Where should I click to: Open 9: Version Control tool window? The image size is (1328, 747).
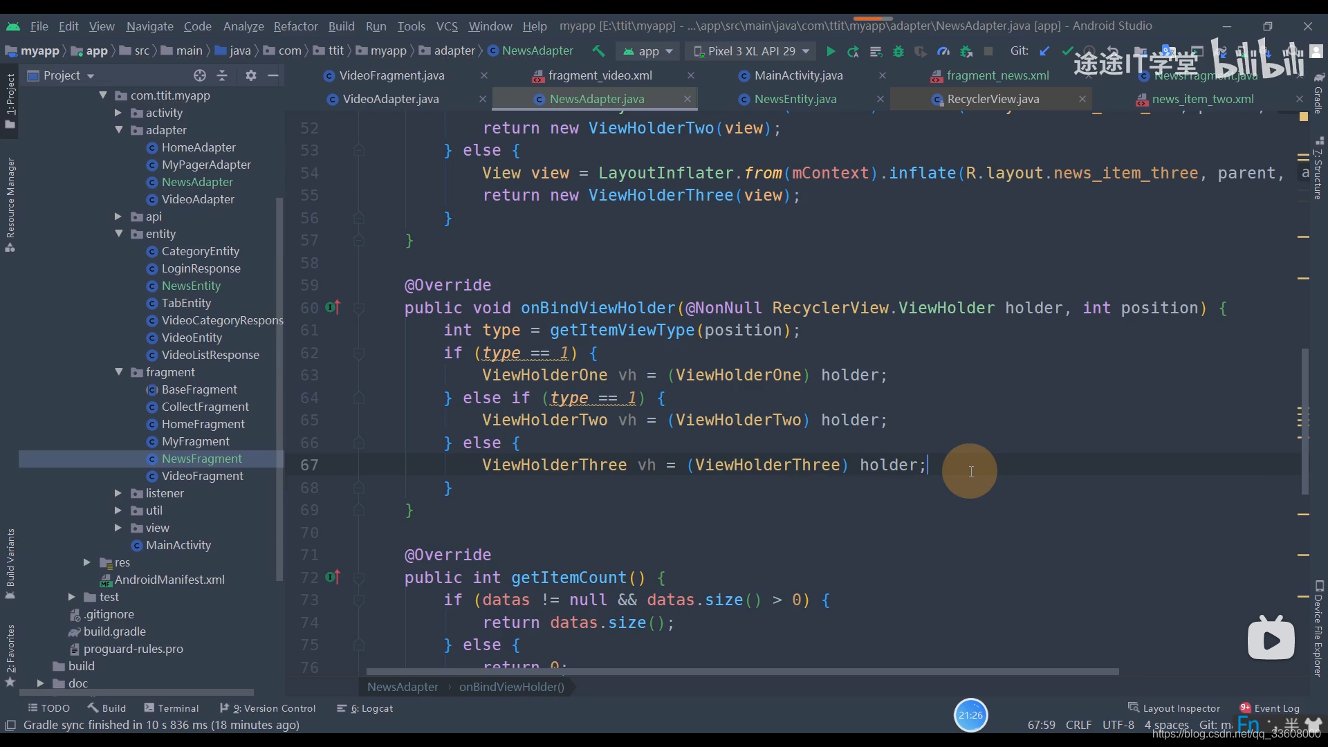pos(268,708)
